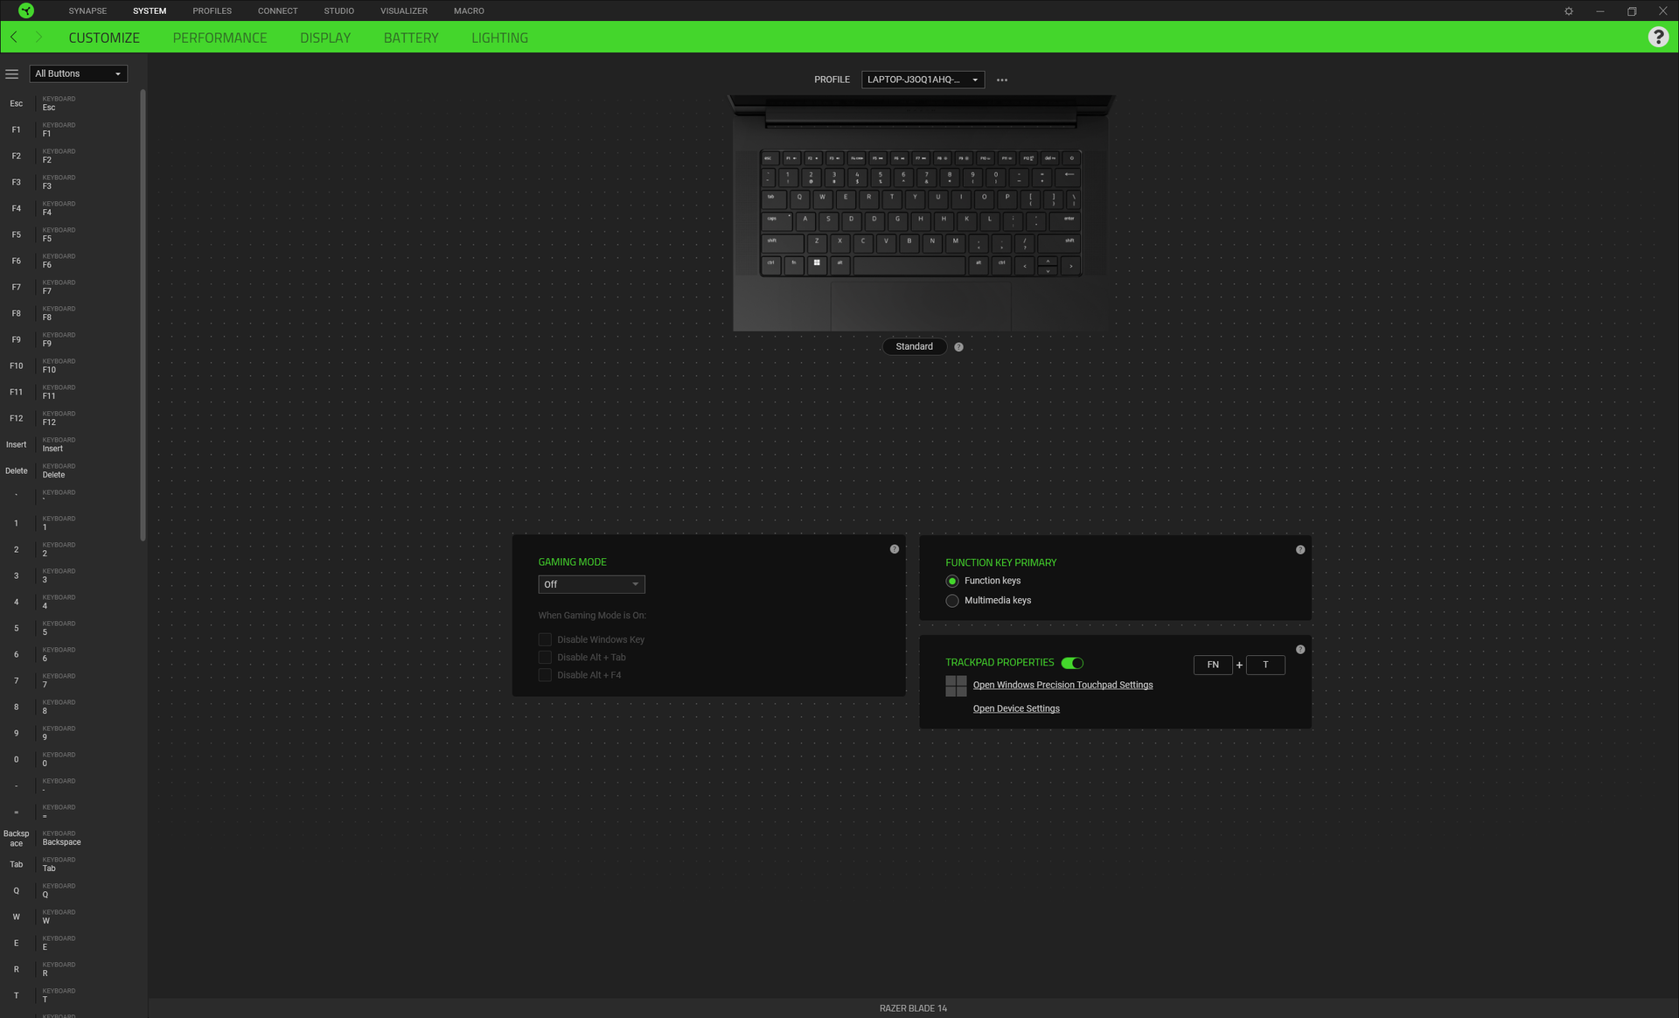Open Windows Precision Touchpad Settings link

point(1062,685)
